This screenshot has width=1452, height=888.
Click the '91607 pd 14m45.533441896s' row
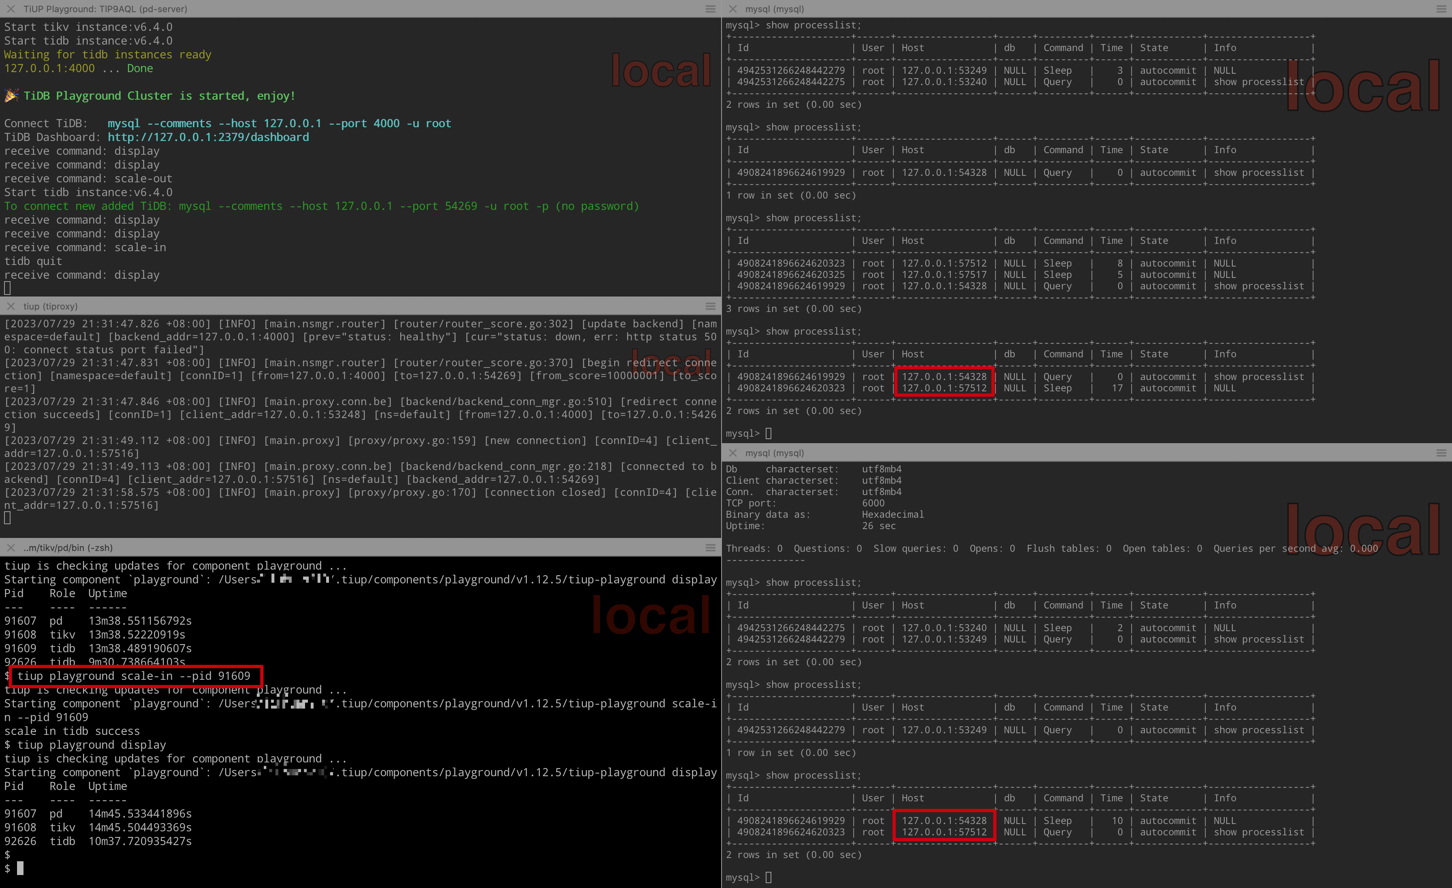pyautogui.click(x=98, y=813)
